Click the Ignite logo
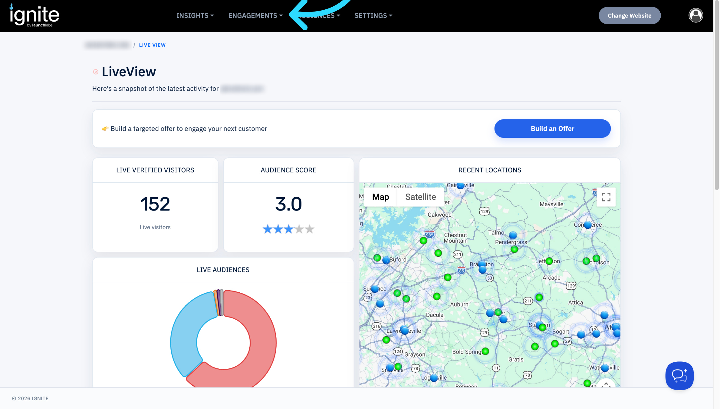Image resolution: width=720 pixels, height=409 pixels. (34, 16)
